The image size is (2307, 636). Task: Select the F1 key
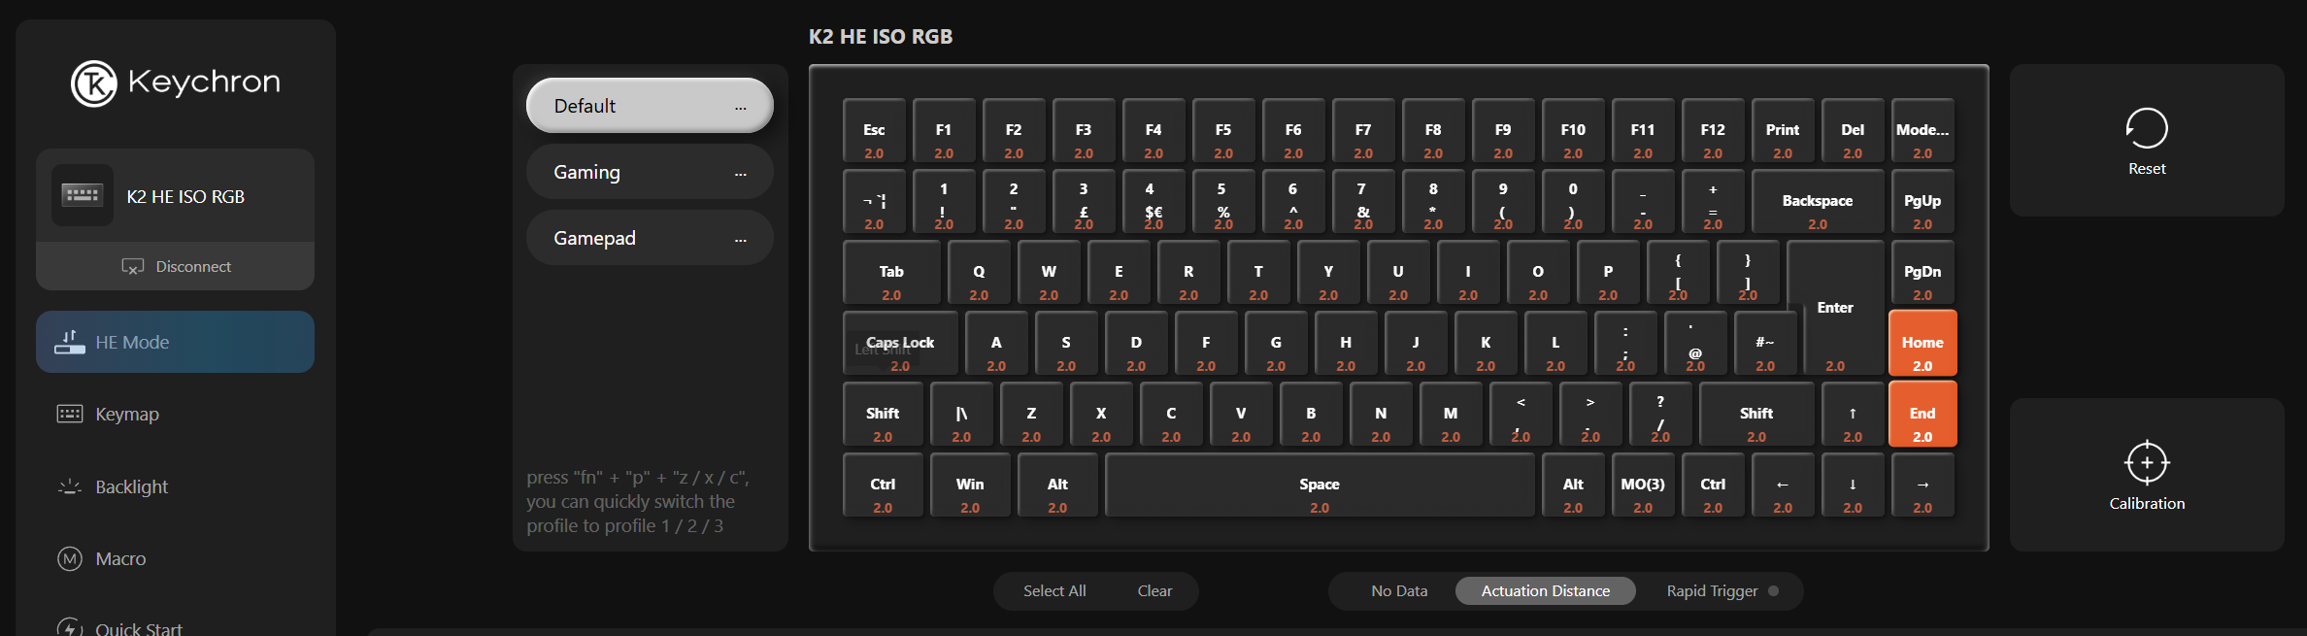coord(944,130)
